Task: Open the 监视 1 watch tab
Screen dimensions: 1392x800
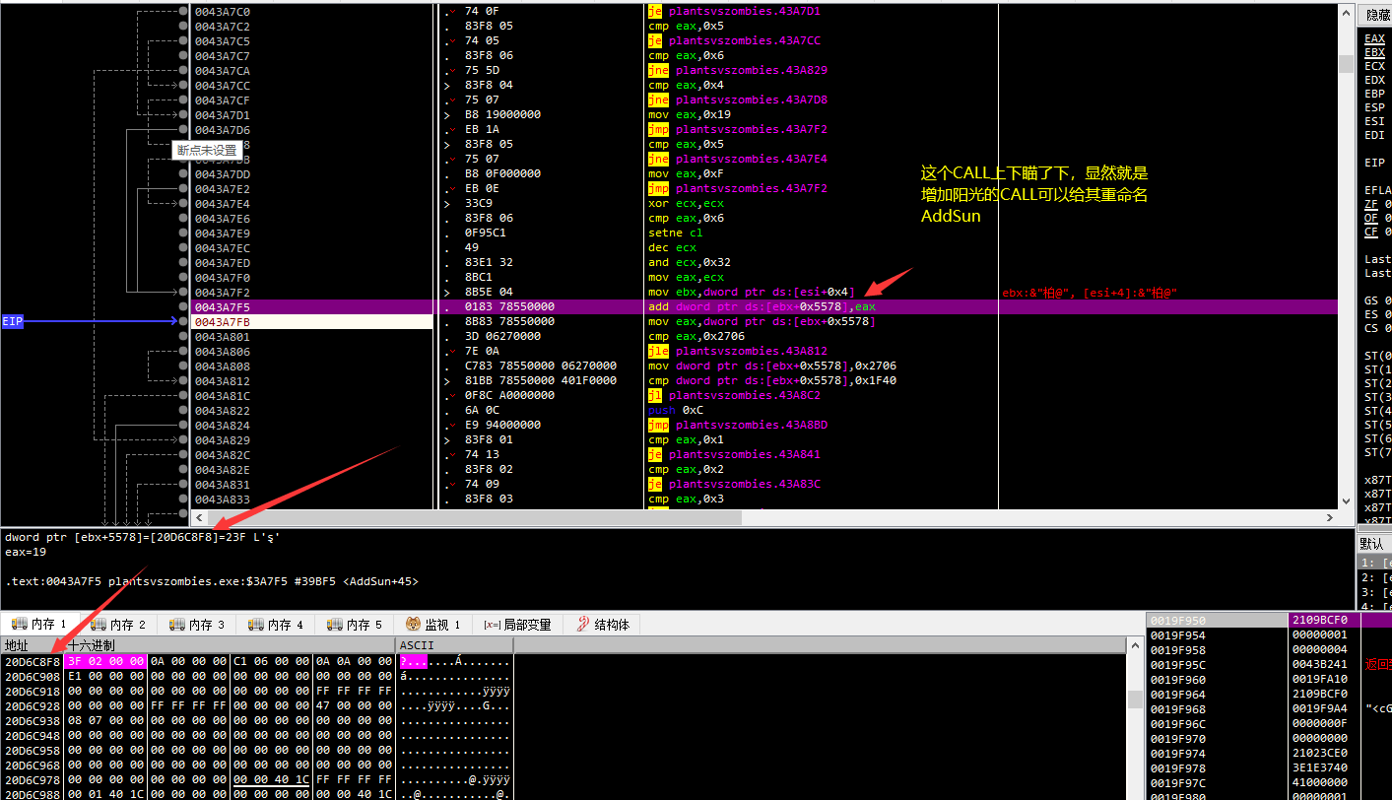Action: tap(434, 625)
